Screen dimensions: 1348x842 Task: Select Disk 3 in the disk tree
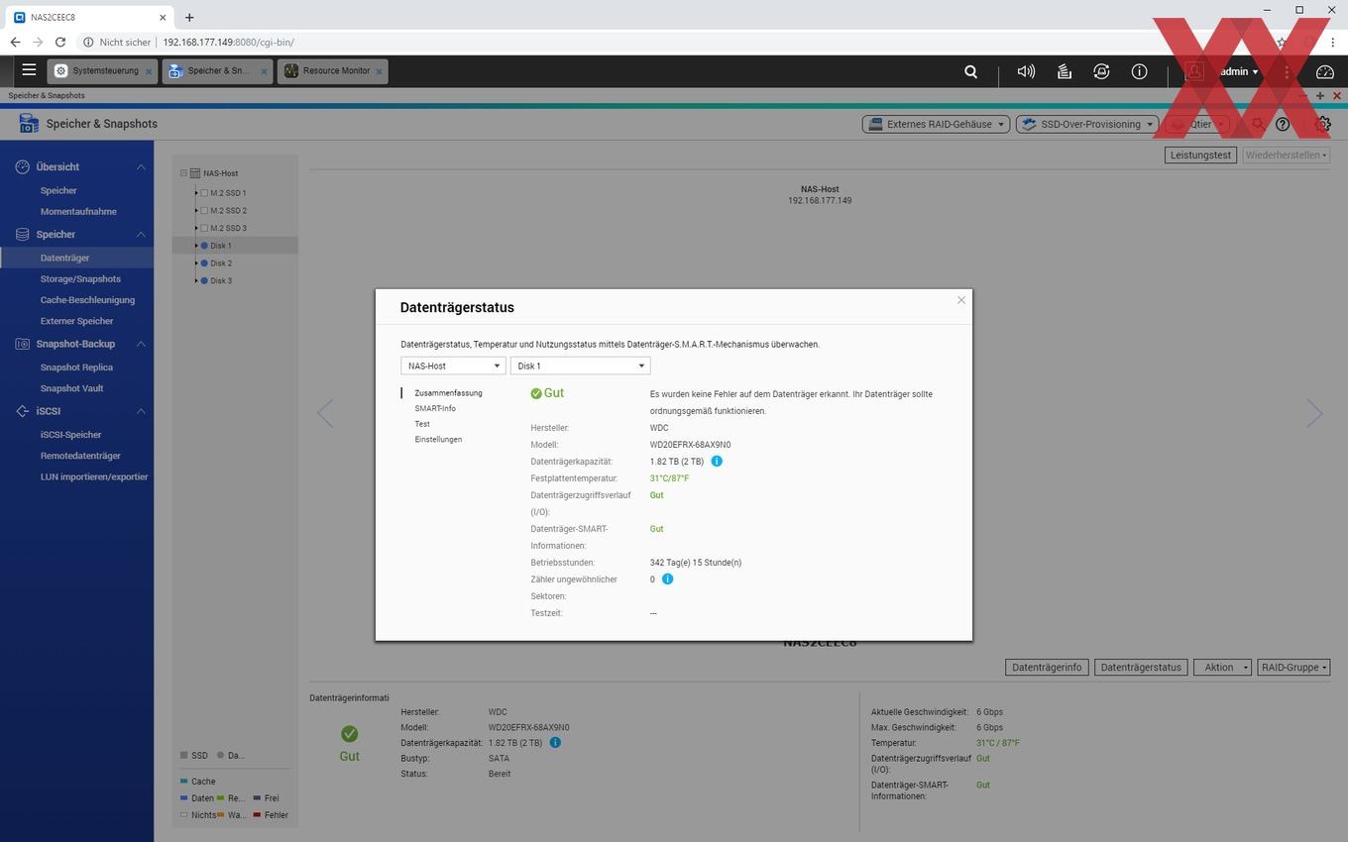coord(221,281)
